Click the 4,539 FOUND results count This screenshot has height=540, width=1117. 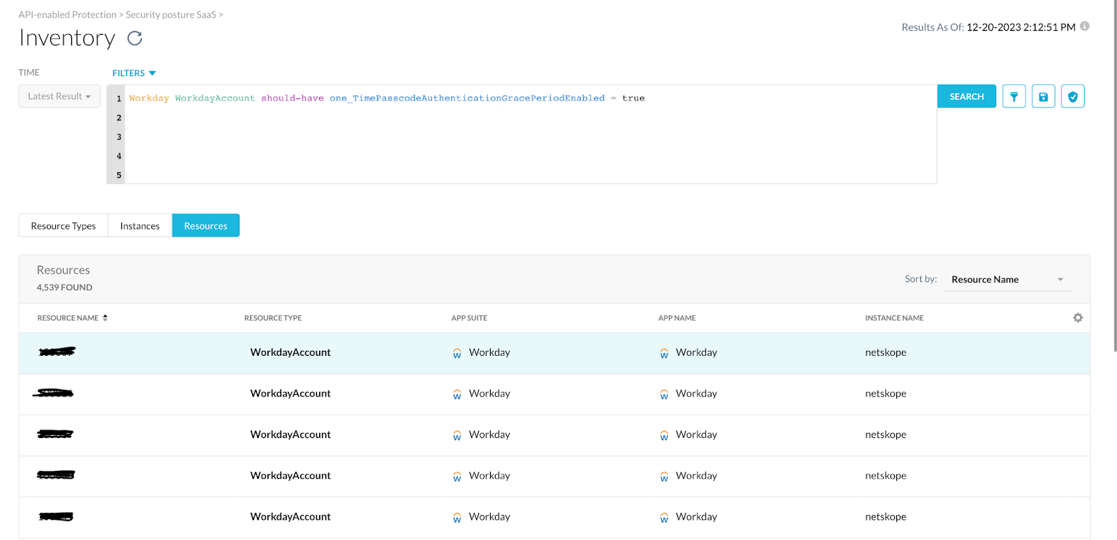(x=64, y=287)
